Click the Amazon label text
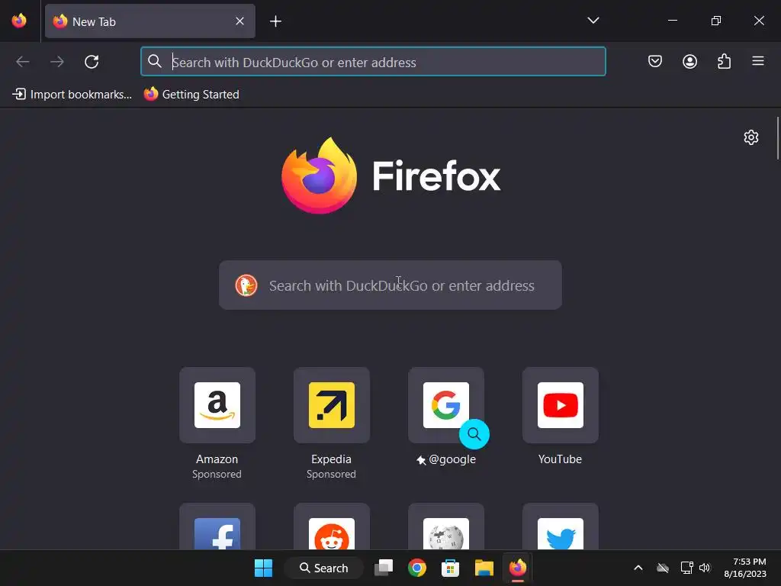 [x=217, y=459]
